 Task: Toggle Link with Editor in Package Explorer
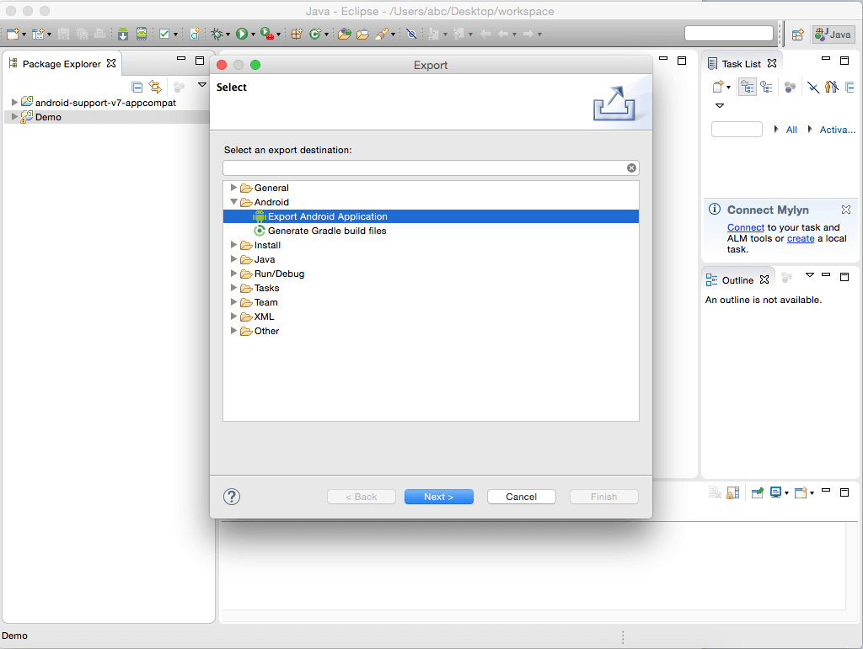click(x=155, y=87)
